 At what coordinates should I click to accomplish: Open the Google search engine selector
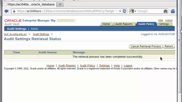pyautogui.click(x=133, y=11)
